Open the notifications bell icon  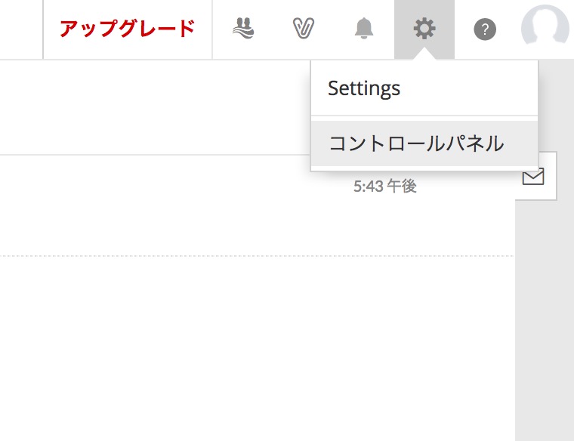(x=364, y=28)
